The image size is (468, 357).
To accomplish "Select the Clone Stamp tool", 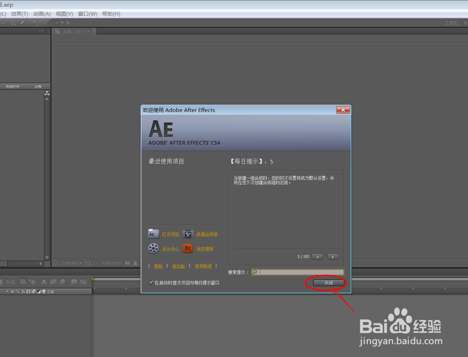I will [x=14, y=22].
